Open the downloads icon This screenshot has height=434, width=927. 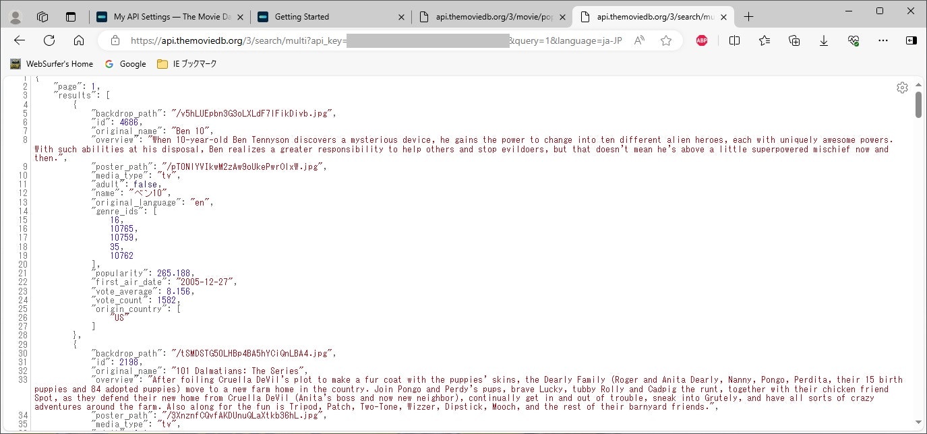pos(824,40)
